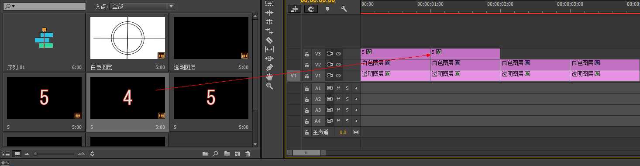
Task: Select the Hand tool
Action: 269,77
